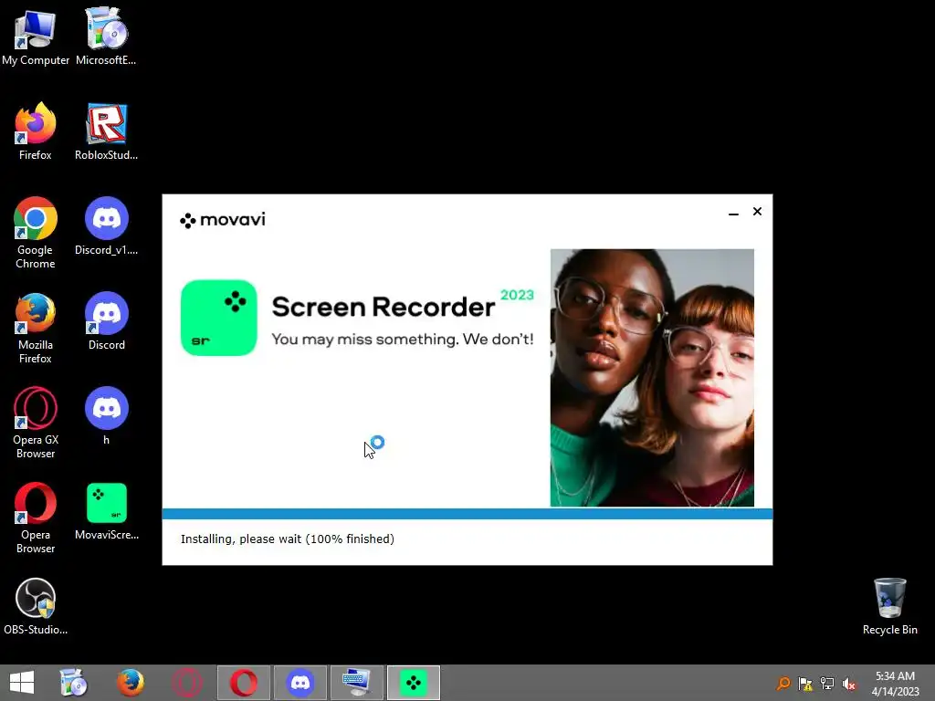Open the desktop icon named h
The width and height of the screenshot is (935, 701).
tap(106, 416)
